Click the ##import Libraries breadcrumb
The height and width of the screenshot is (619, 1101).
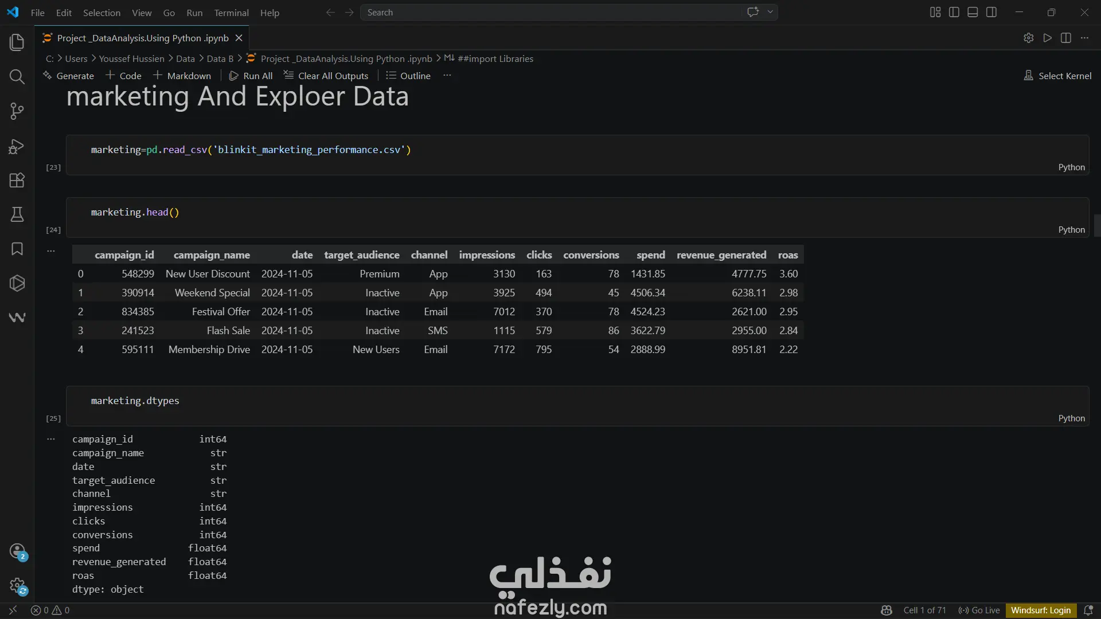coord(489,58)
